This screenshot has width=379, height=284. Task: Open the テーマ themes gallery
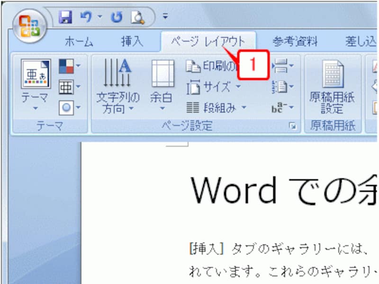(36, 85)
